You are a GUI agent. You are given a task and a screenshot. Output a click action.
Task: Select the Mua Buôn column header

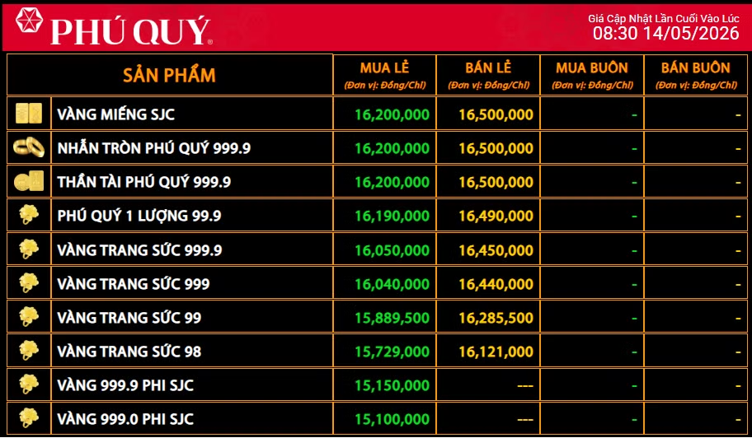pyautogui.click(x=592, y=75)
